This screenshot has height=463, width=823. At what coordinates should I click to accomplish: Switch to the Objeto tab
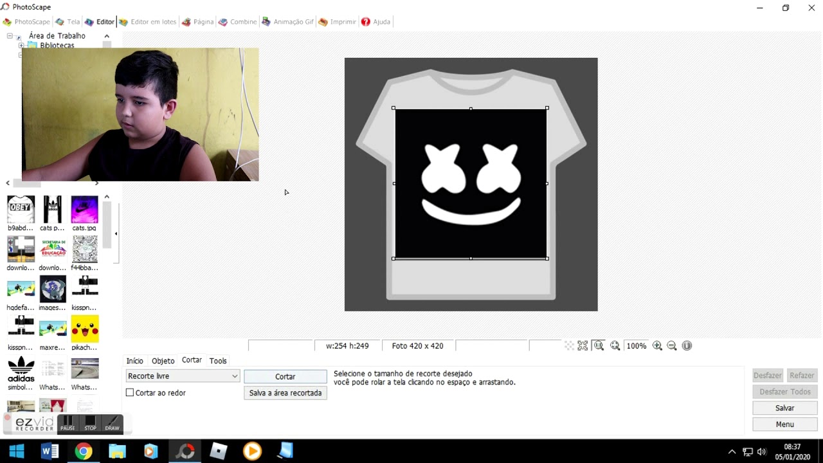point(163,361)
